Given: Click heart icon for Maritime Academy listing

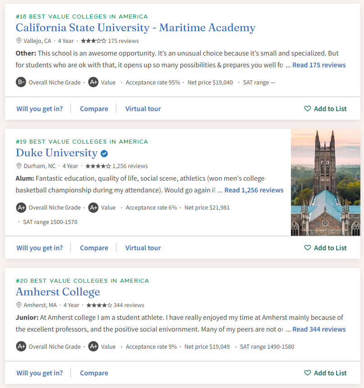Looking at the screenshot, I should 308,109.
